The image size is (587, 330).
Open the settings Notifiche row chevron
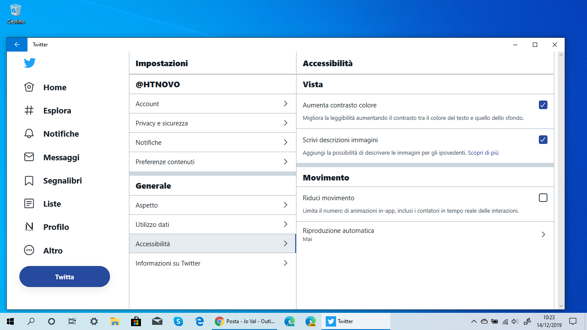(x=286, y=142)
